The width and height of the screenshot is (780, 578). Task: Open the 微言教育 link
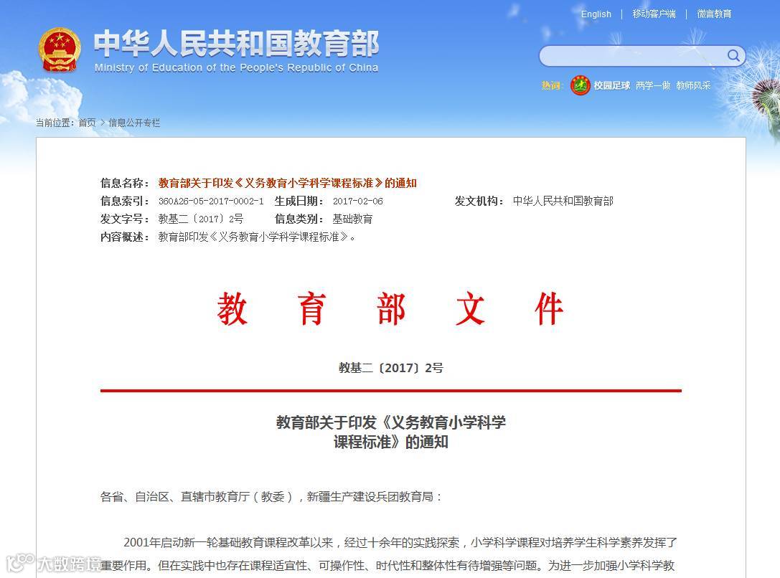(x=714, y=14)
